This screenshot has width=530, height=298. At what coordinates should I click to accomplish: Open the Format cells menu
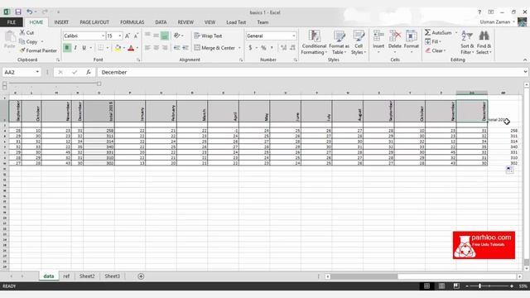(412, 42)
